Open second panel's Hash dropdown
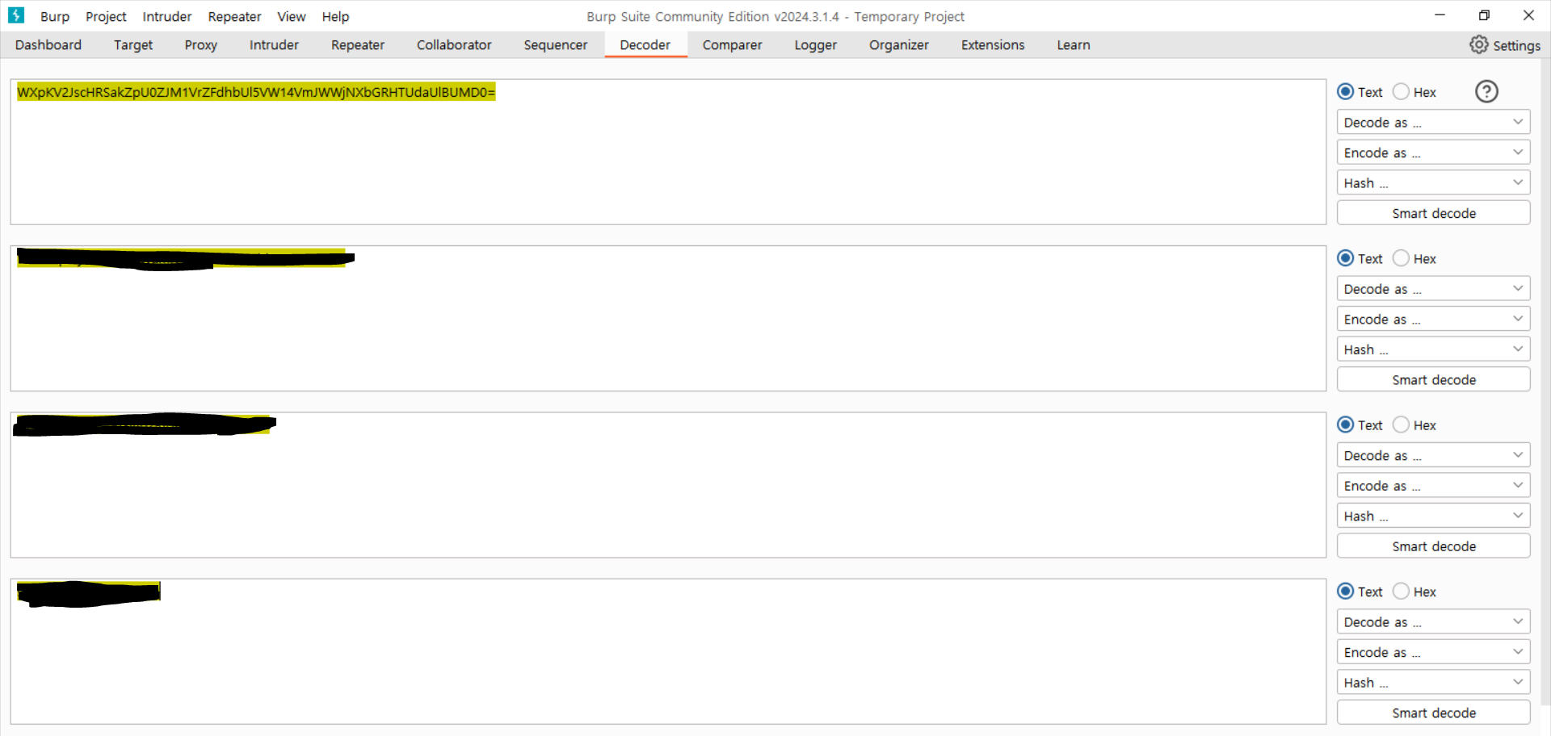1551x736 pixels. pos(1433,349)
